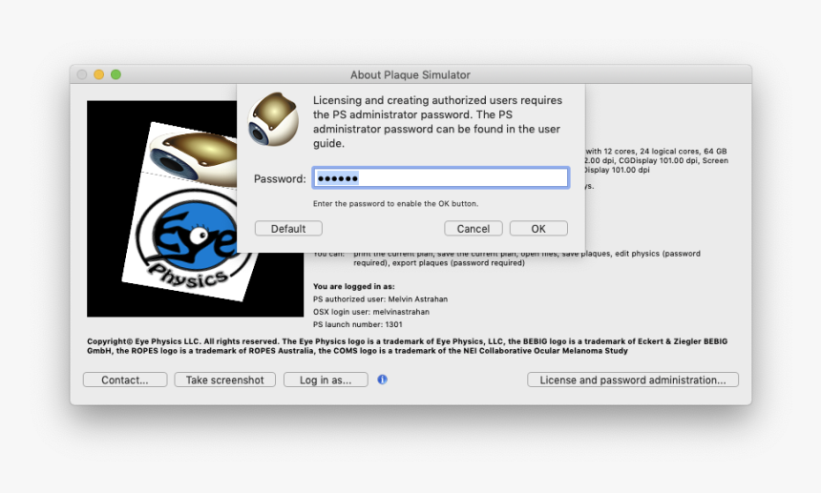Focus the Password input field
821x493 pixels.
coord(440,178)
